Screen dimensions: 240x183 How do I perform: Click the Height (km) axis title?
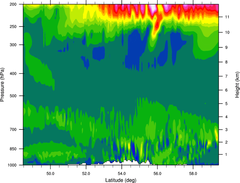237,85
